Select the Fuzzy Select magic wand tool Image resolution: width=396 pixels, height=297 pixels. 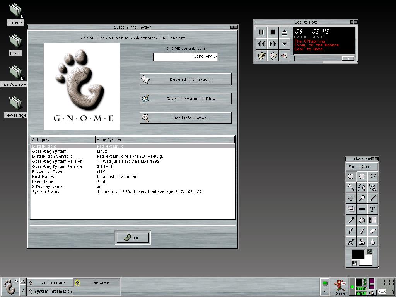(x=351, y=188)
